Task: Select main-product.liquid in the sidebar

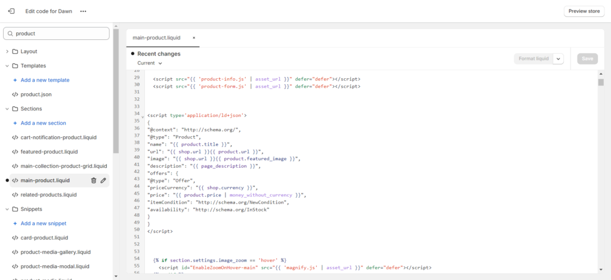Action: (x=45, y=180)
